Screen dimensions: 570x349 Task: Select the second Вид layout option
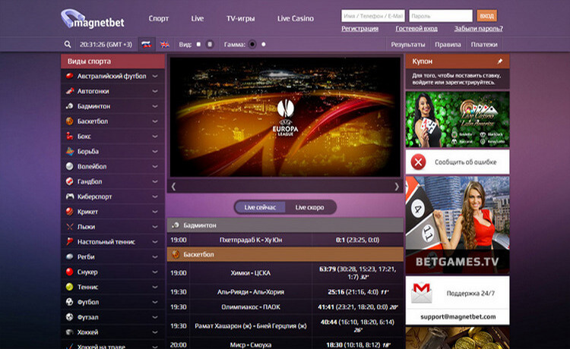210,44
